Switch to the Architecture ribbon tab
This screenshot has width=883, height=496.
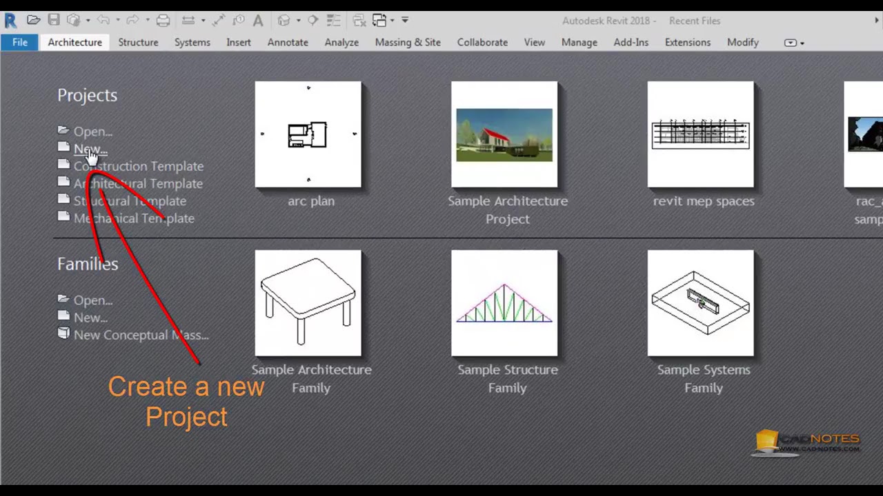tap(75, 42)
